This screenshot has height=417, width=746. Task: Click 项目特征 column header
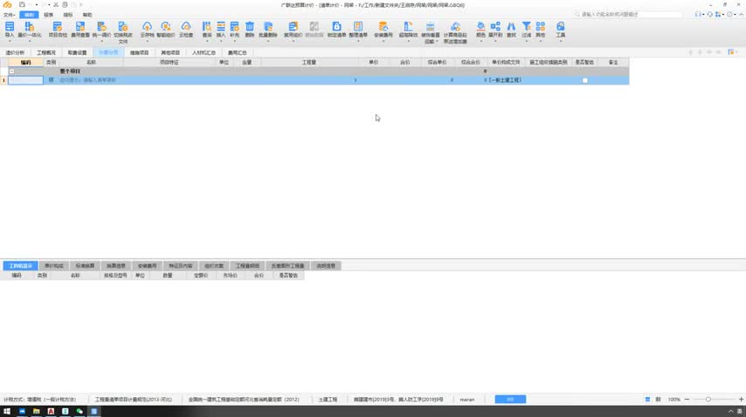point(169,62)
